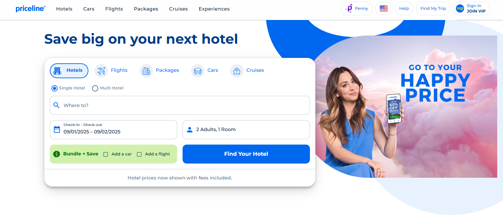Open Penny AI assistant icon

tap(349, 8)
